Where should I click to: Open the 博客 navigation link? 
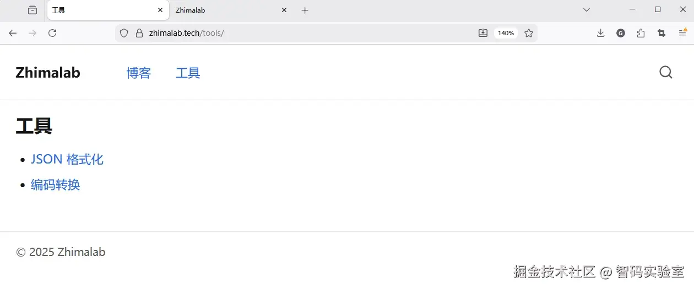(x=139, y=73)
